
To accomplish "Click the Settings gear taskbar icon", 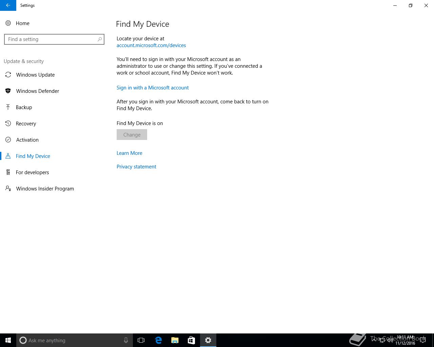I will click(x=208, y=340).
